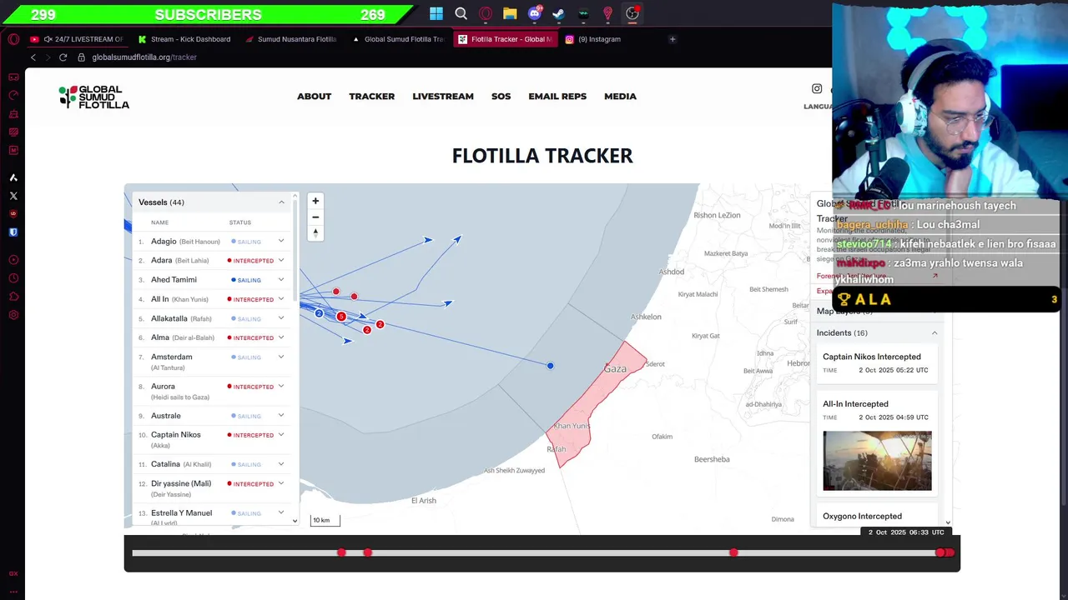Open the uBlock Origin extension in sidebar

click(x=13, y=214)
